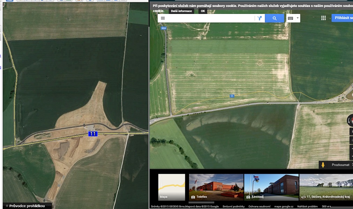353x209 pixels.
Task: Switch to Mapa view thumbnail
Action: 172,187
